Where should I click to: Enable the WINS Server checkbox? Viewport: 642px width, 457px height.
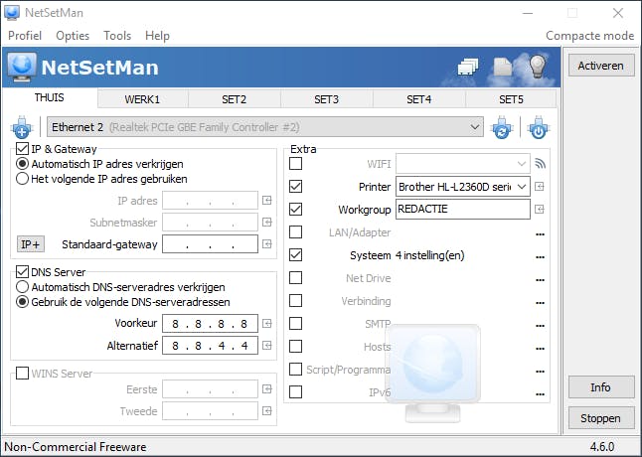pos(22,374)
